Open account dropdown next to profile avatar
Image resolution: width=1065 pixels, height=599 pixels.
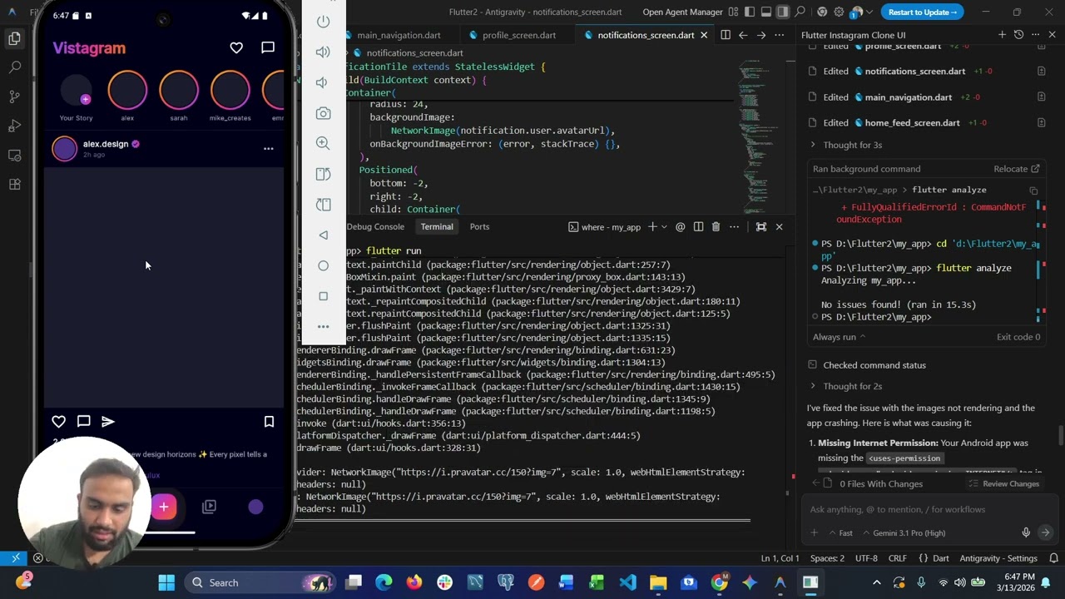click(870, 12)
